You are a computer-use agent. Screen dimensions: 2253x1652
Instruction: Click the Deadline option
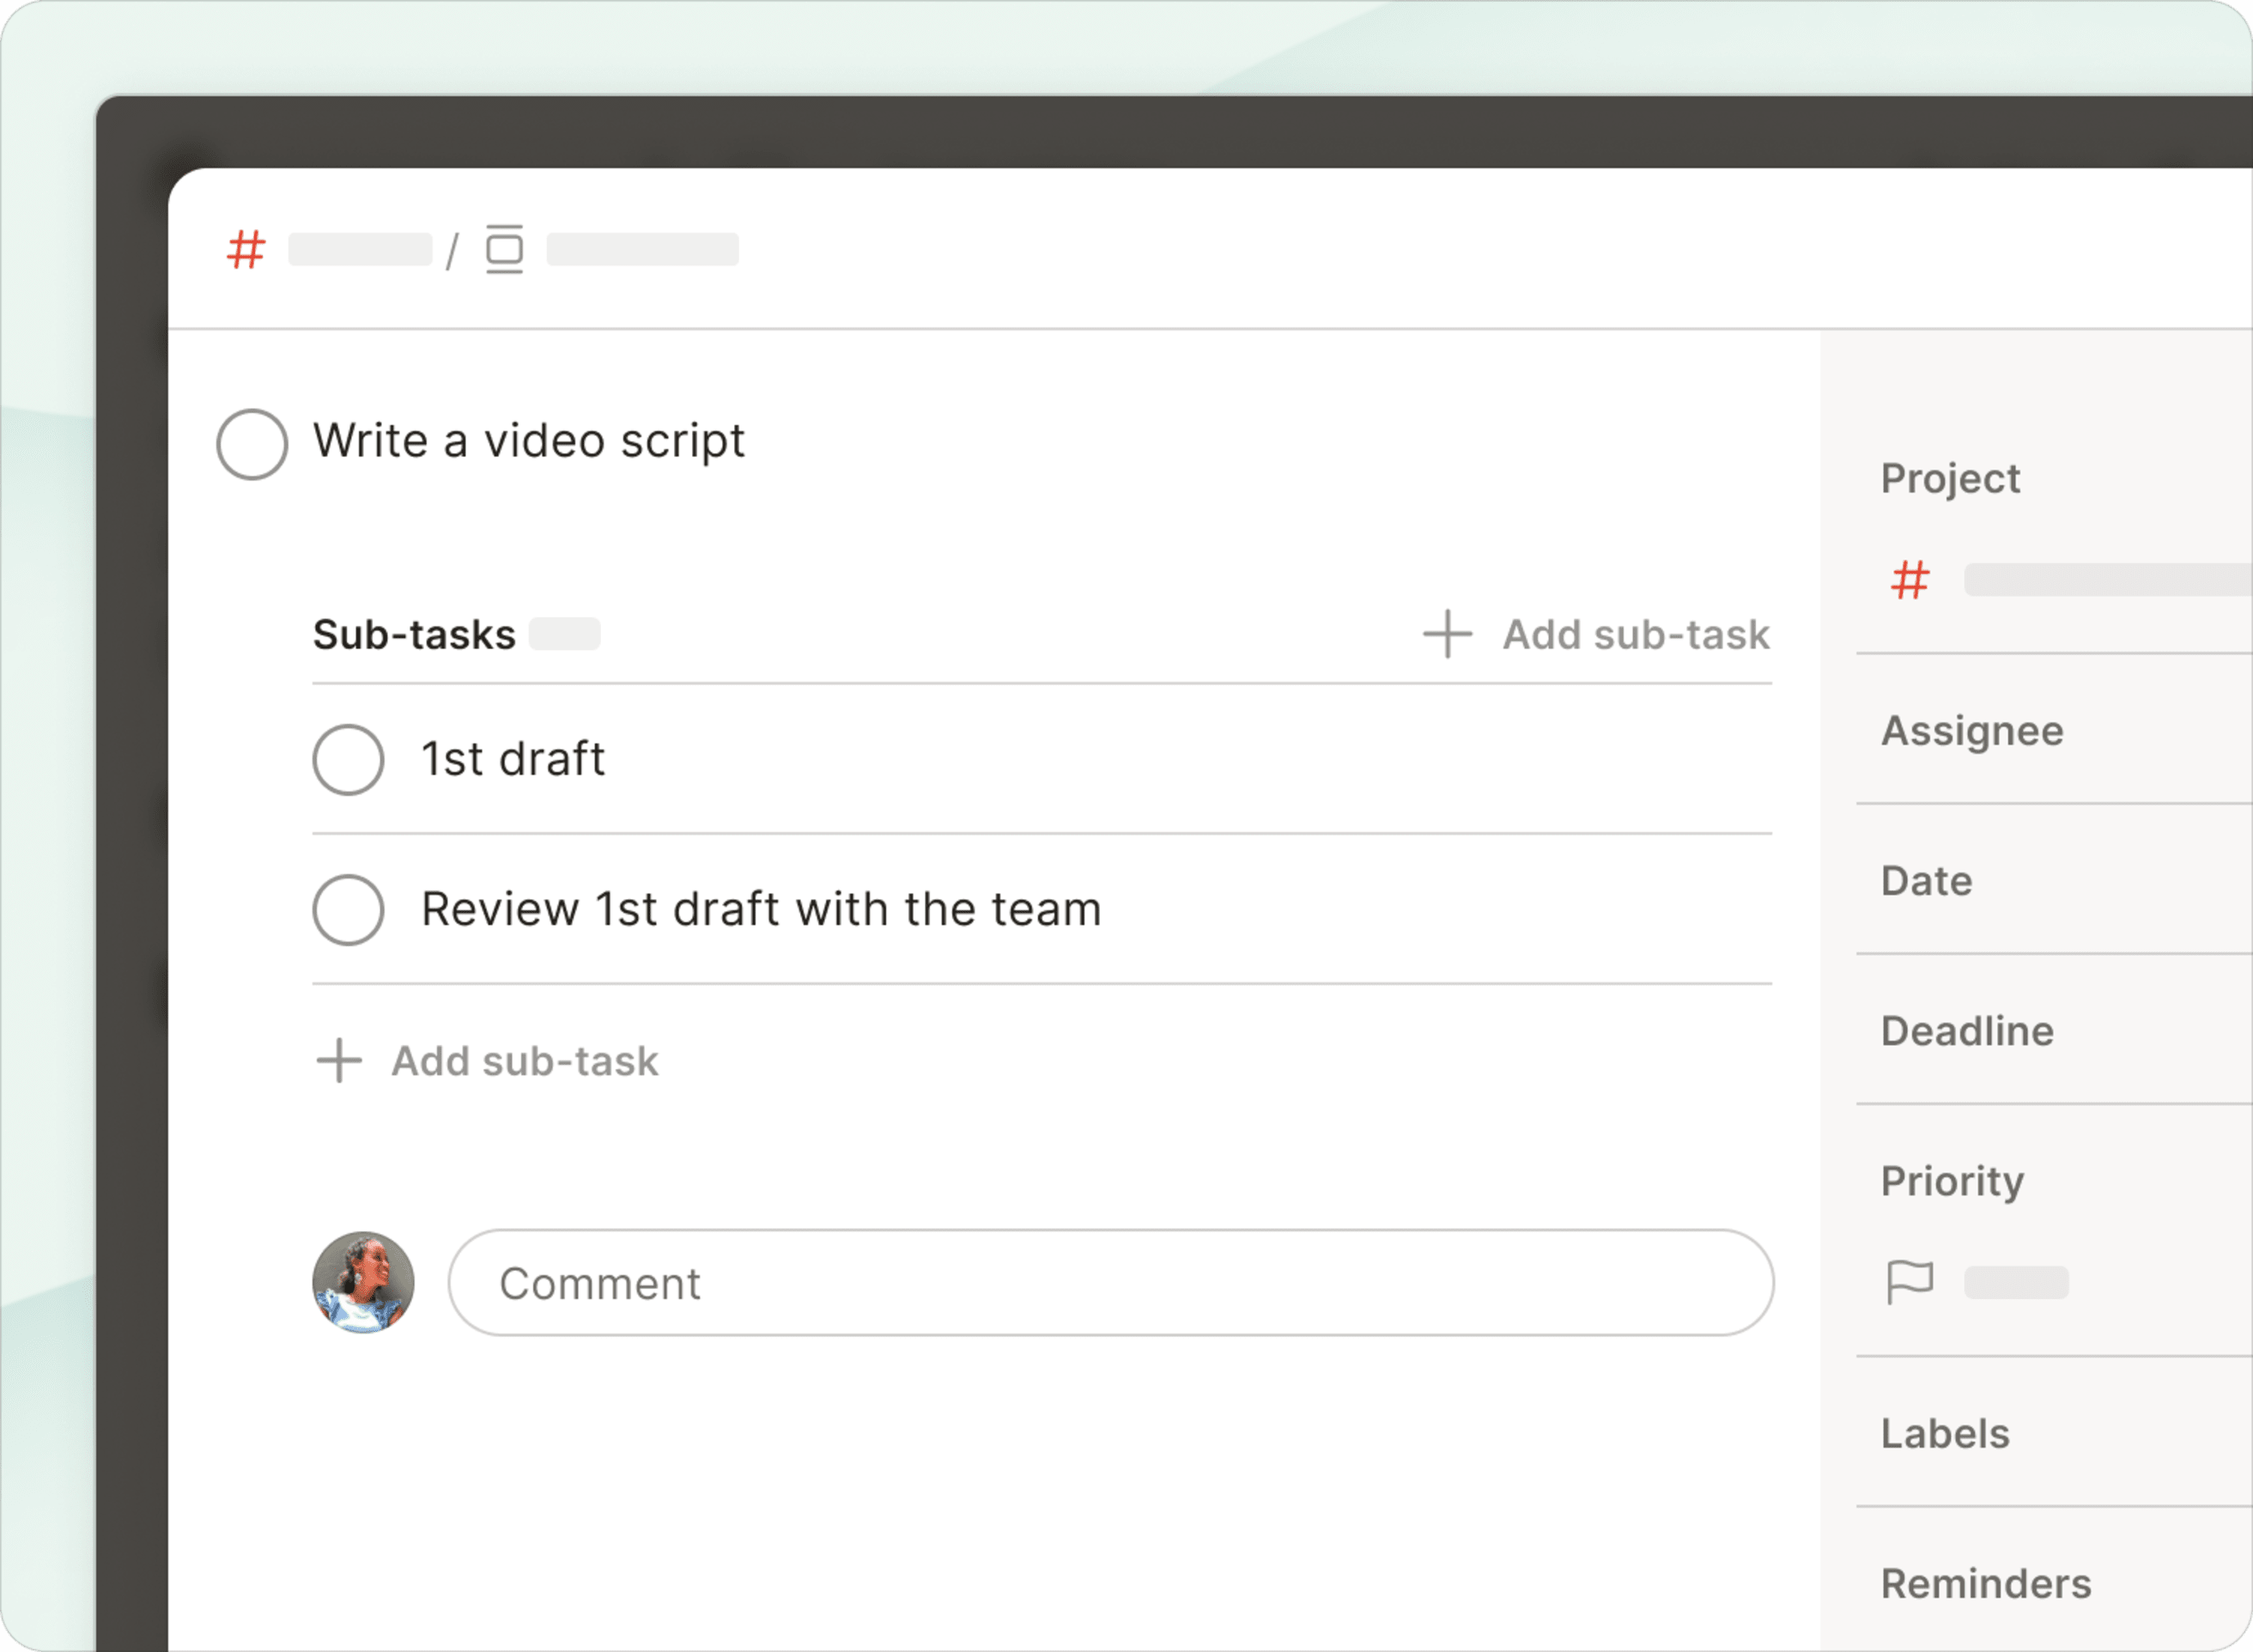pos(1967,1031)
